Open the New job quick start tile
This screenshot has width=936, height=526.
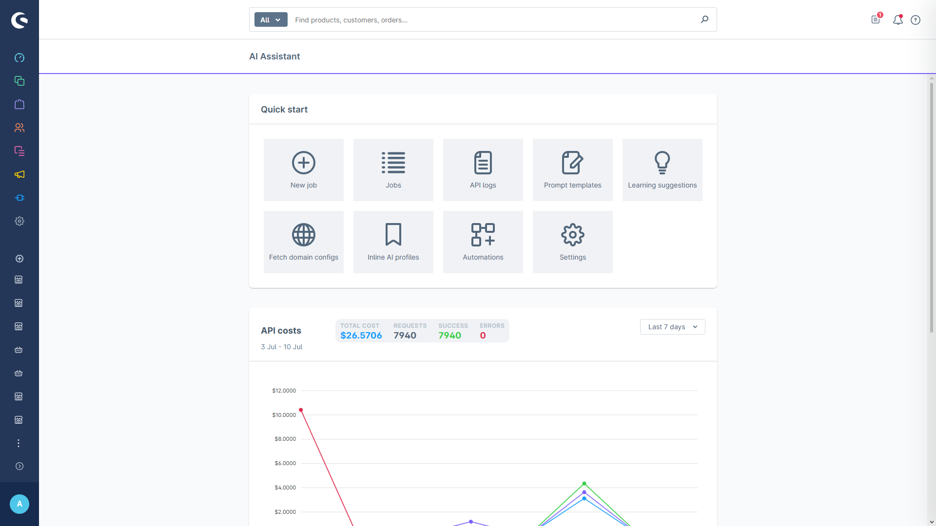pyautogui.click(x=304, y=170)
